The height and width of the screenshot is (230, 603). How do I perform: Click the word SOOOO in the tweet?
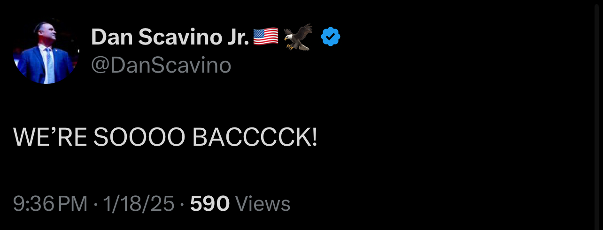pos(139,137)
